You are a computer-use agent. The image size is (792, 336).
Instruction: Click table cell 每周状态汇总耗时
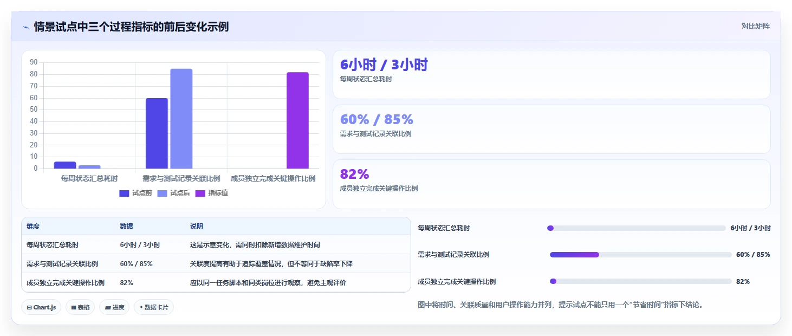[53, 245]
